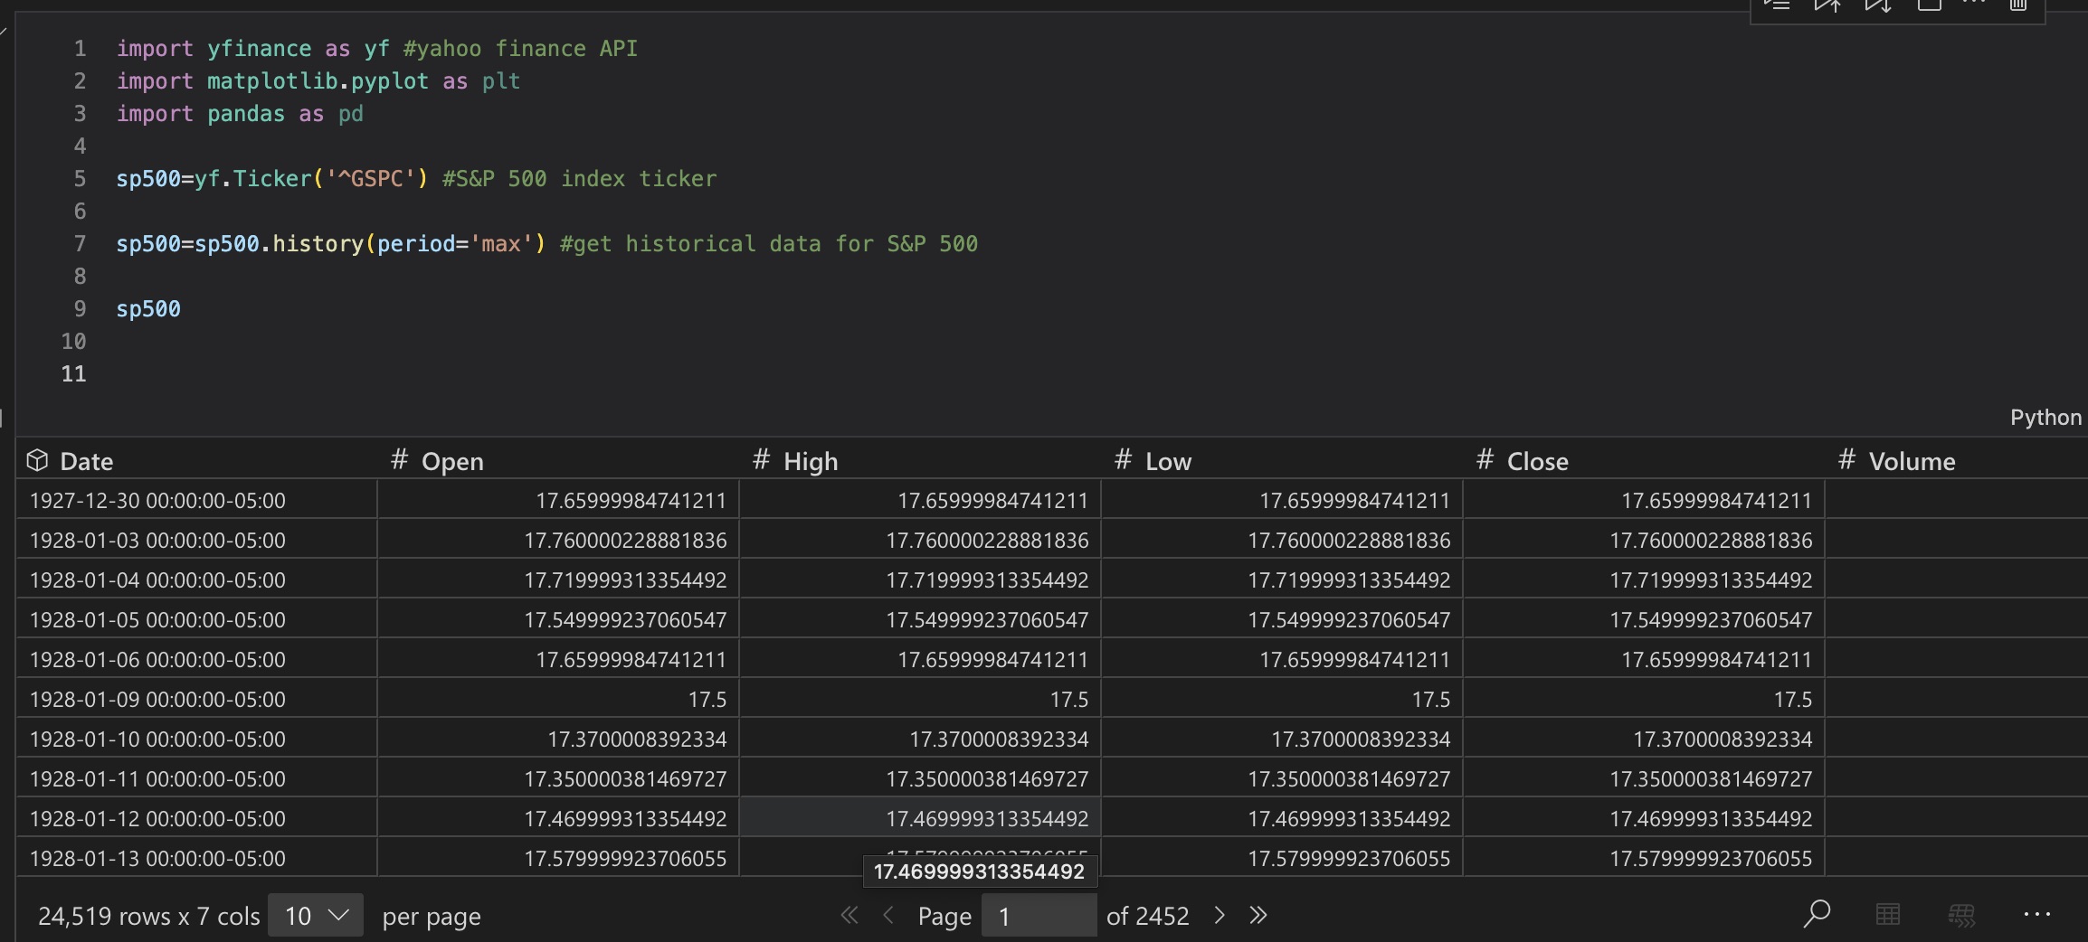Click High value in the 1928-01-12 row
The width and height of the screenshot is (2088, 942).
(x=920, y=818)
